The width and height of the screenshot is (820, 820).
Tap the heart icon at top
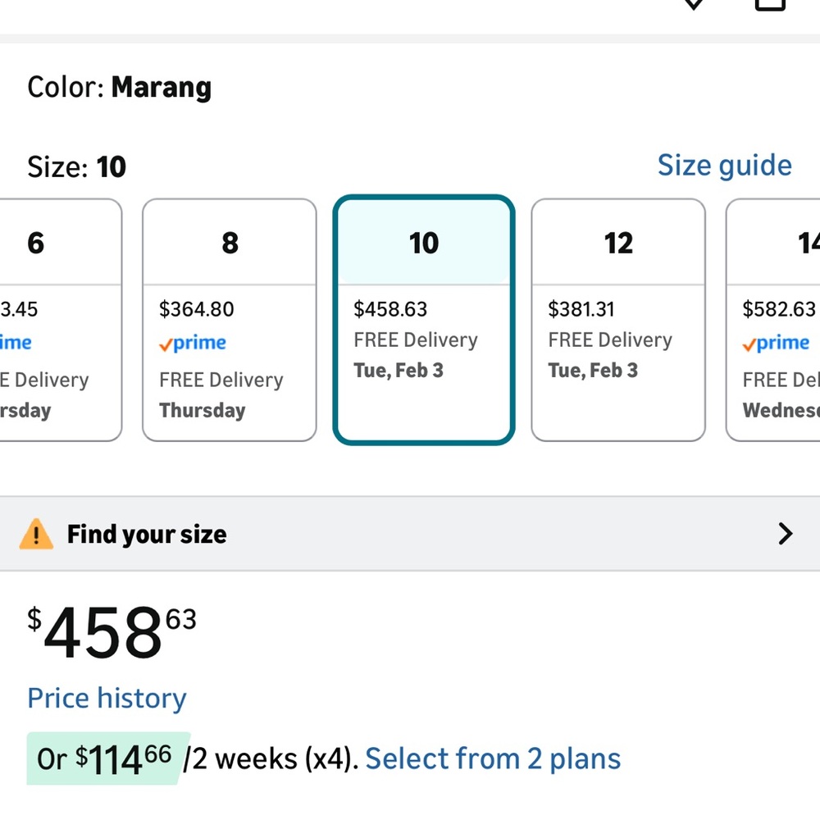click(x=694, y=4)
